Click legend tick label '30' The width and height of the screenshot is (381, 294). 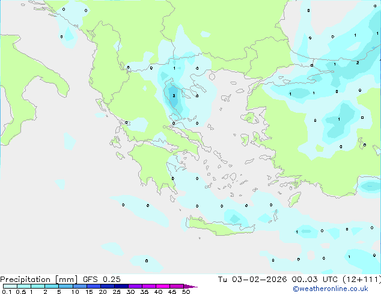coord(130,292)
